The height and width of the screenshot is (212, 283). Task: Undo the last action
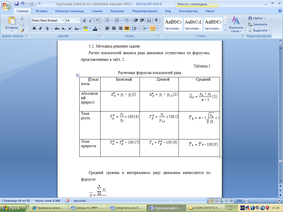(22, 3)
